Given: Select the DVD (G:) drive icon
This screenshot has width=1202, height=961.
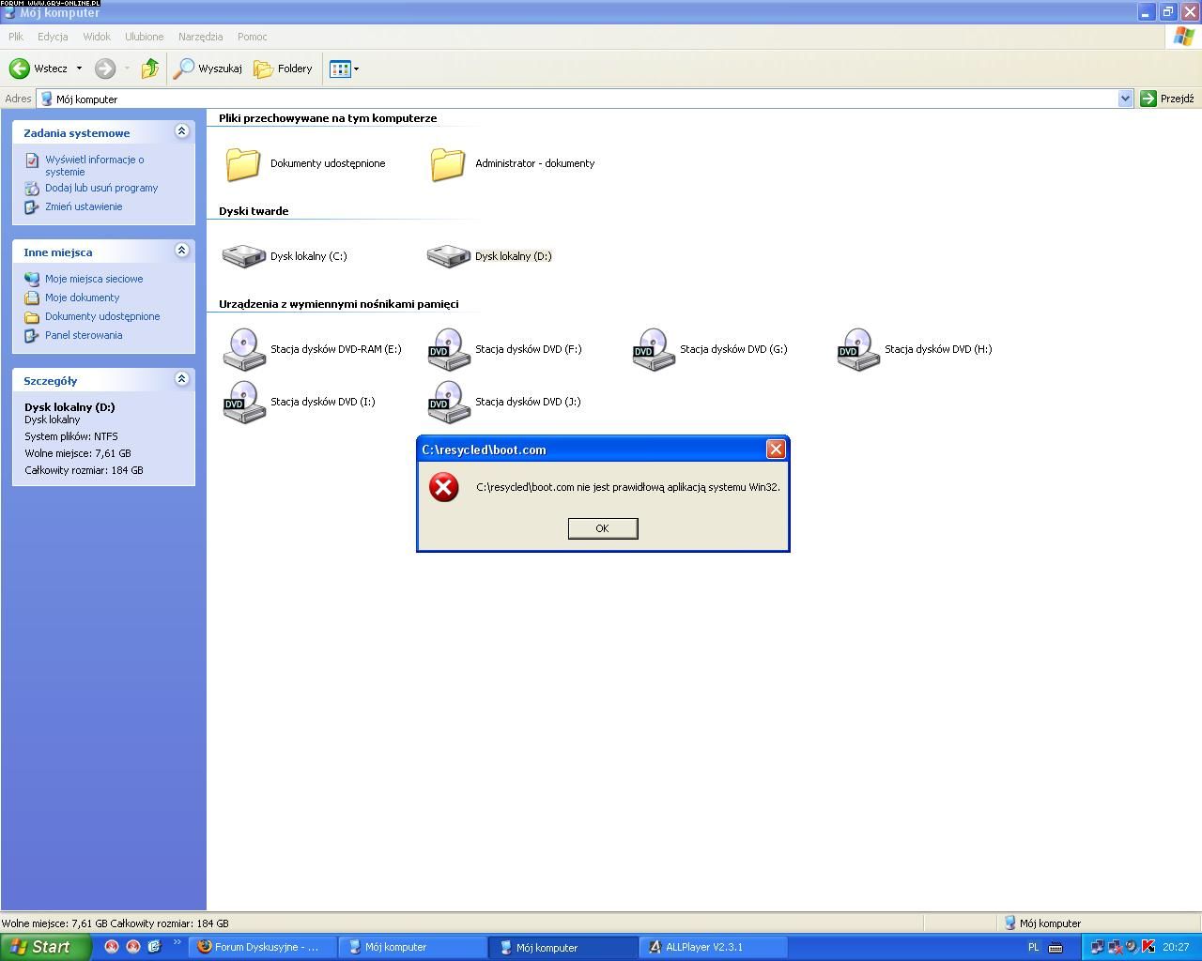Looking at the screenshot, I should [654, 349].
